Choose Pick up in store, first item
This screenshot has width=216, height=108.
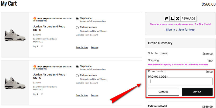[x=77, y=27]
